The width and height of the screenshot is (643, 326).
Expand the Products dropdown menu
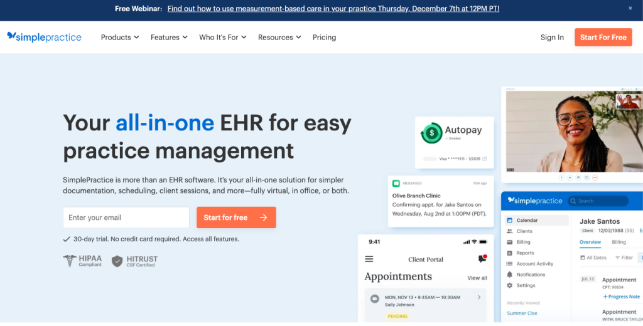(120, 37)
